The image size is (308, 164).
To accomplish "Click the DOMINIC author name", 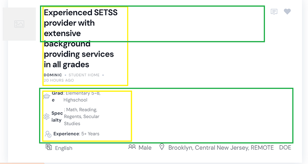I will click(x=53, y=75).
